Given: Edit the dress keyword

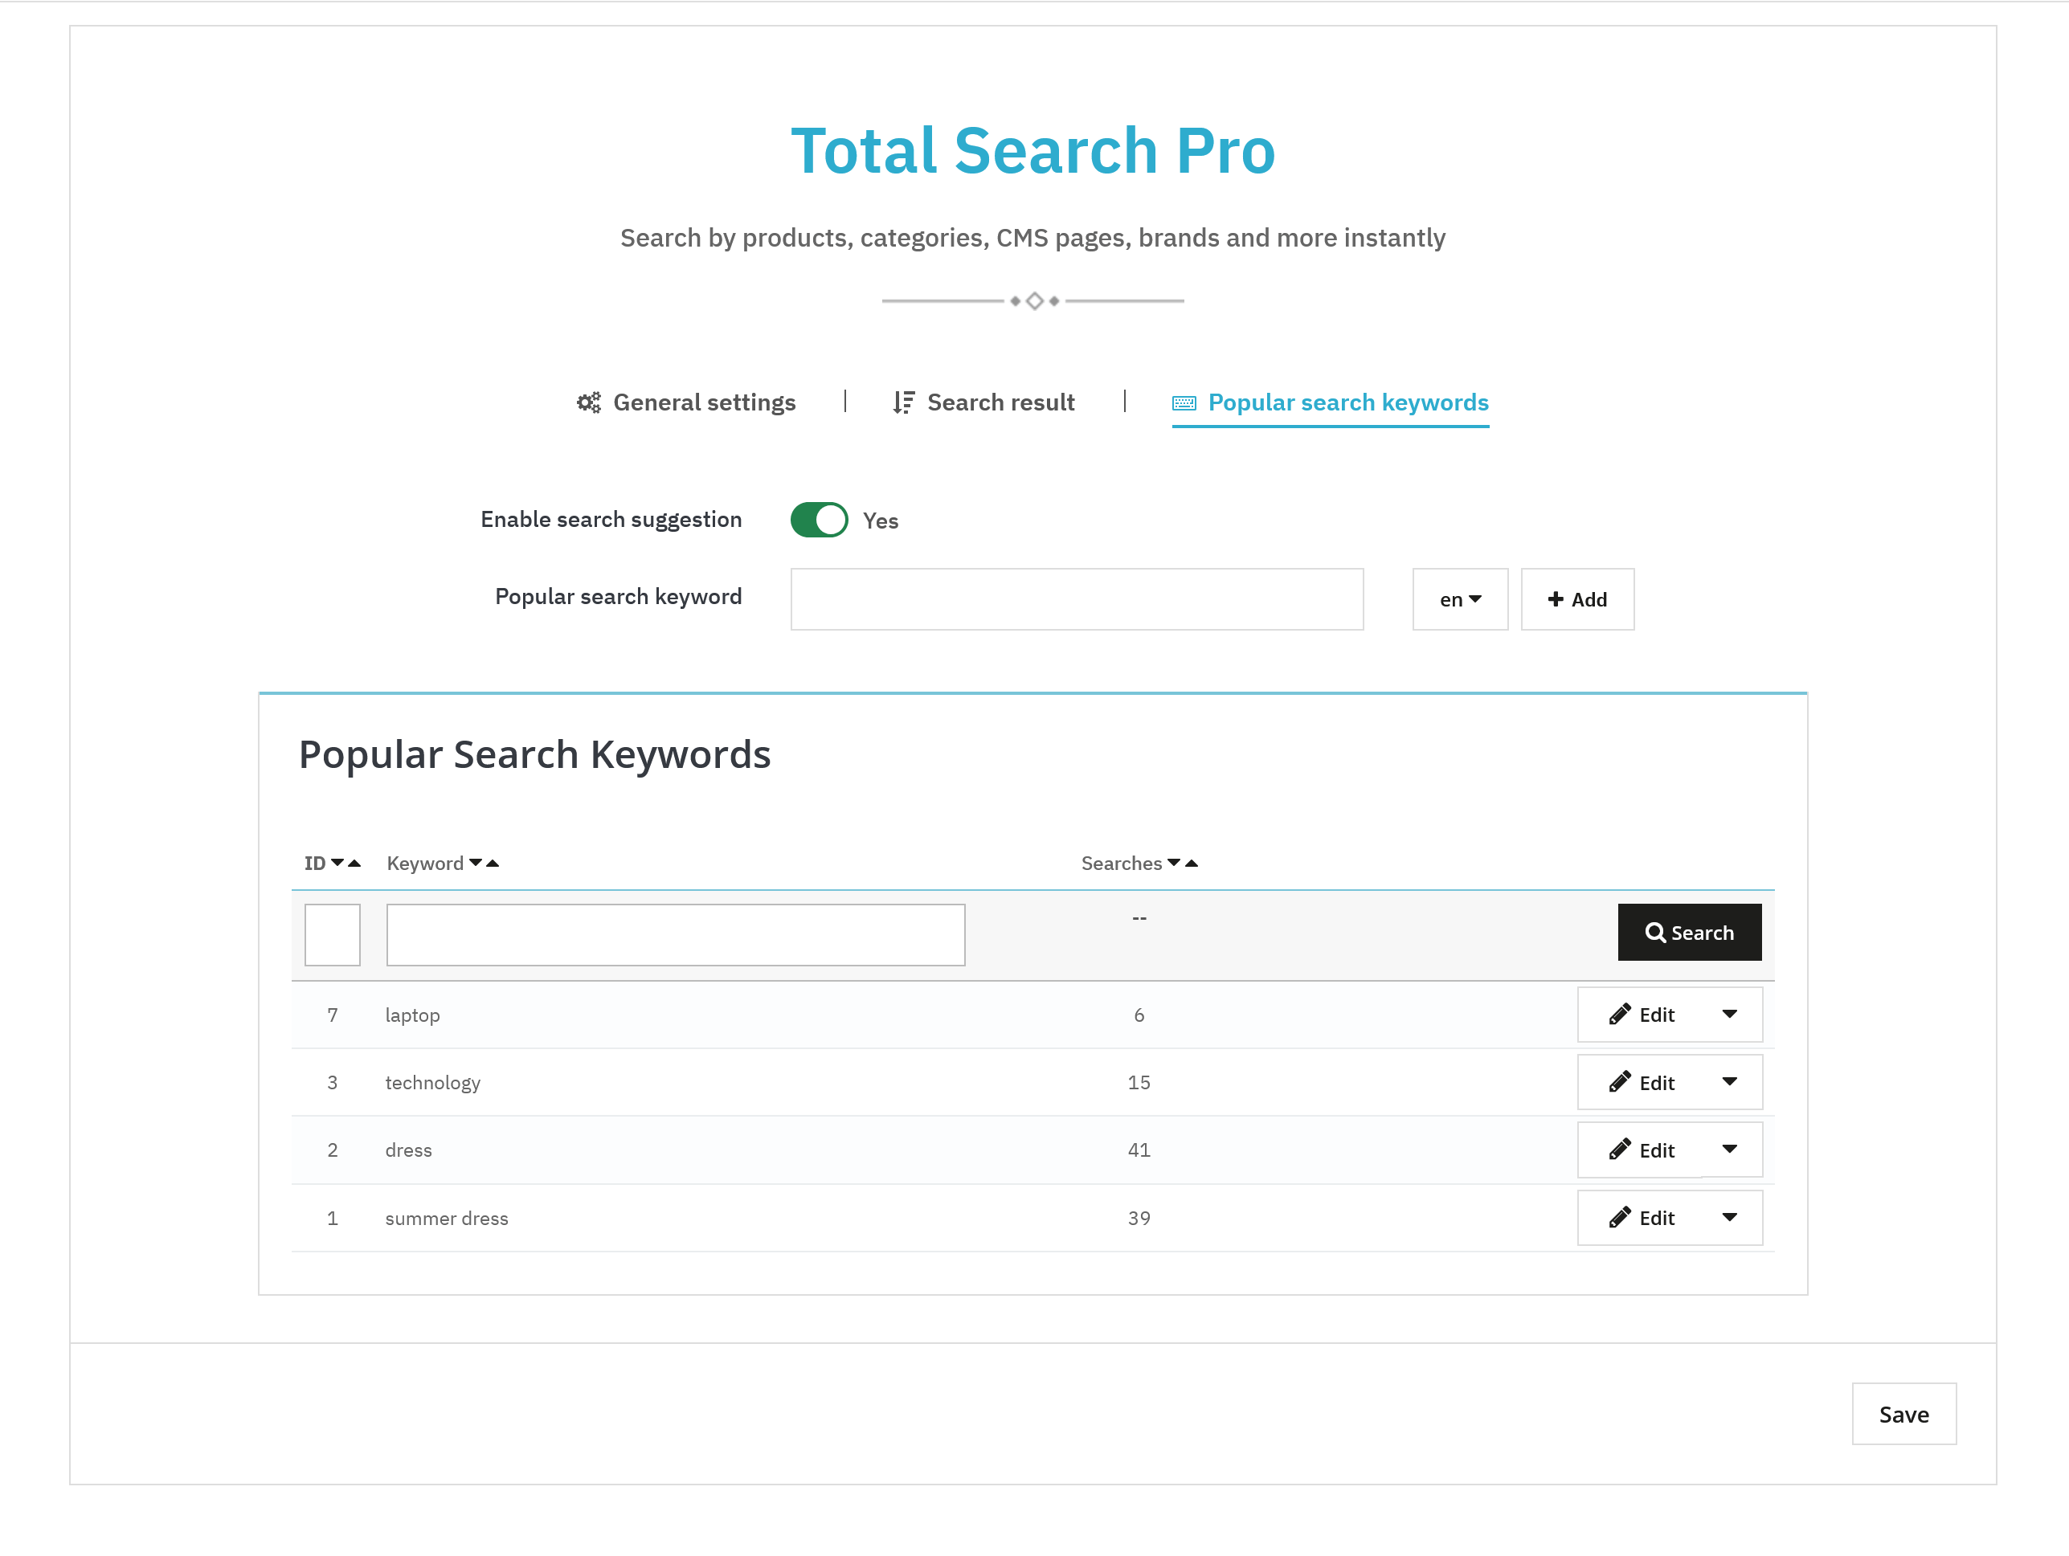Looking at the screenshot, I should [1641, 1150].
